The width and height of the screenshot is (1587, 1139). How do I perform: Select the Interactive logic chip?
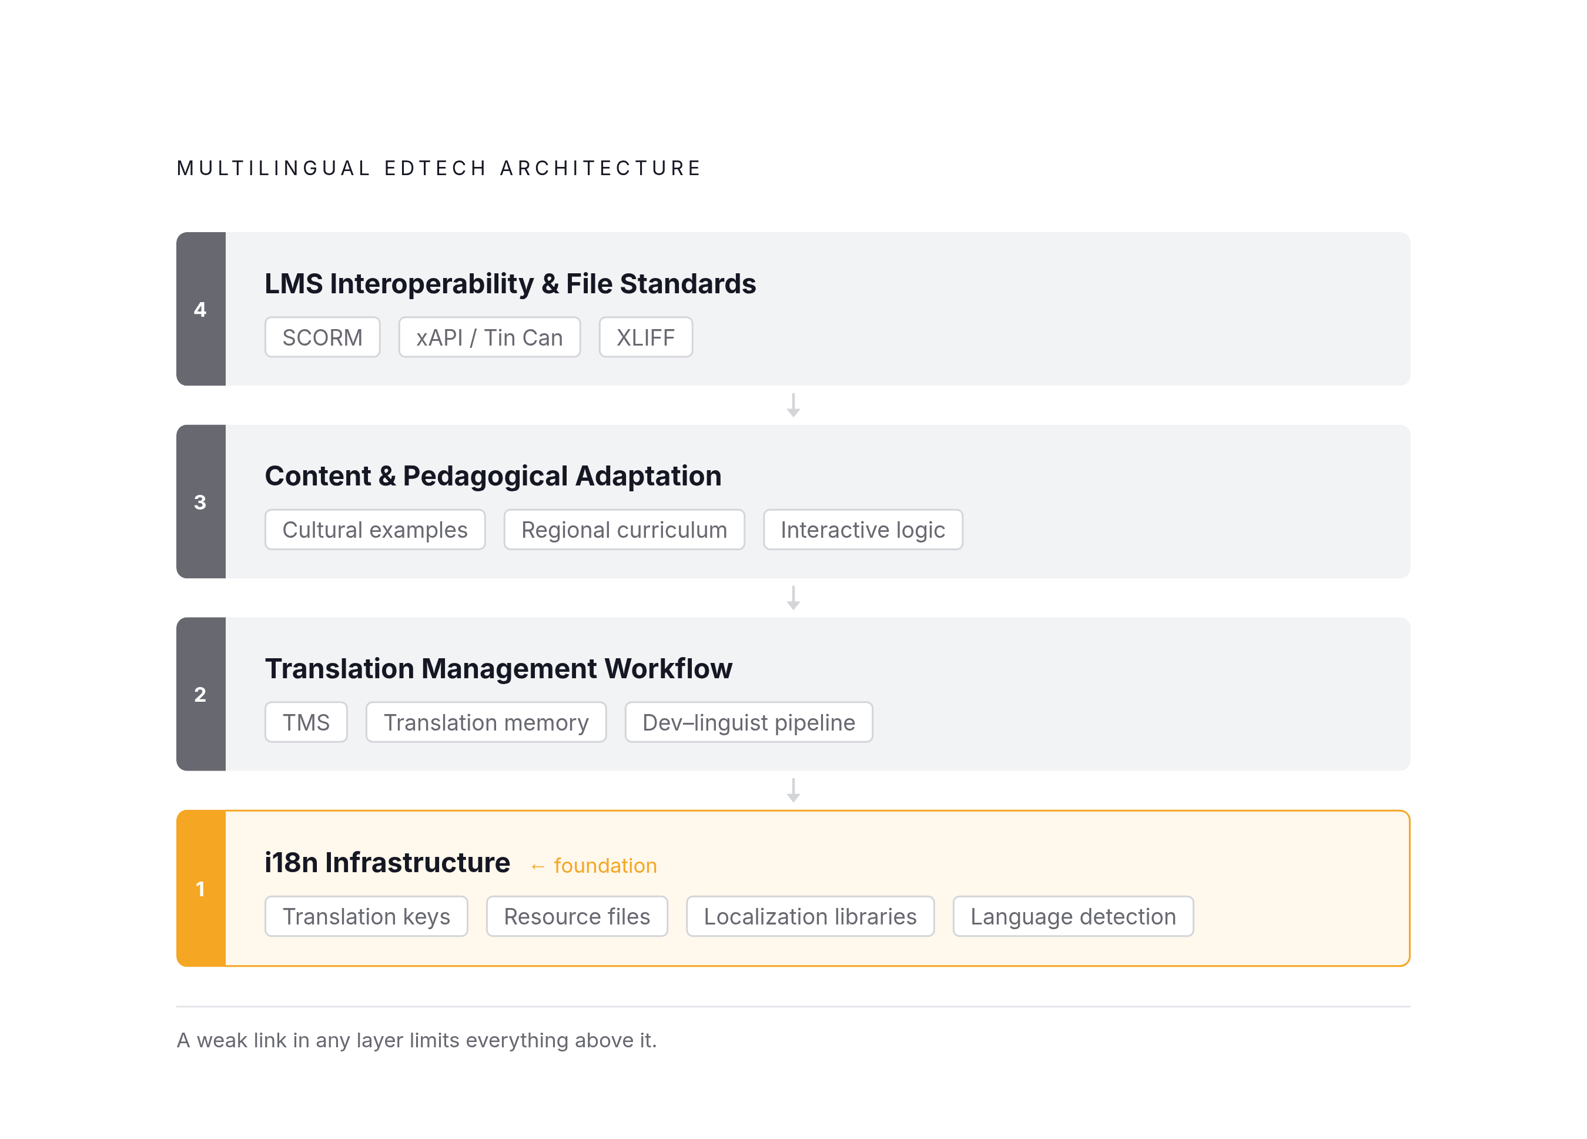(862, 530)
